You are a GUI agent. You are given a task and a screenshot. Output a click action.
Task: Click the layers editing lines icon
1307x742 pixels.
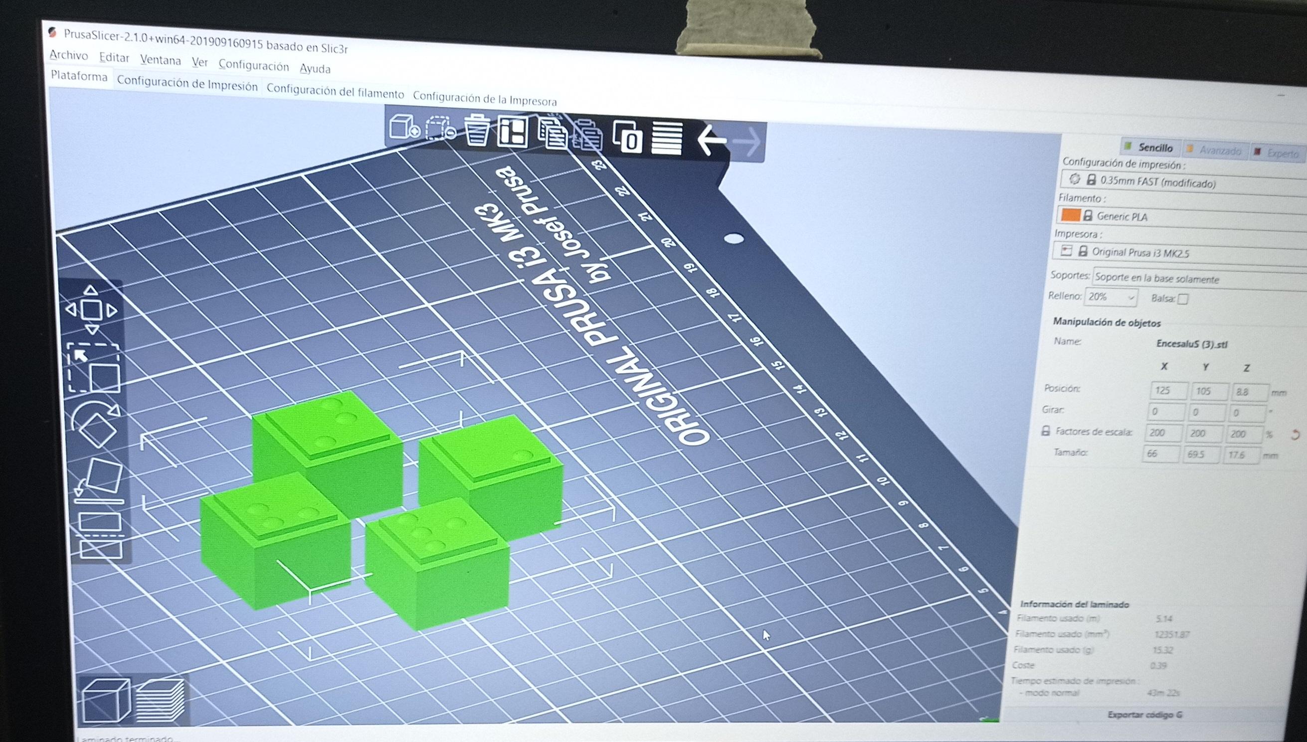pos(667,138)
